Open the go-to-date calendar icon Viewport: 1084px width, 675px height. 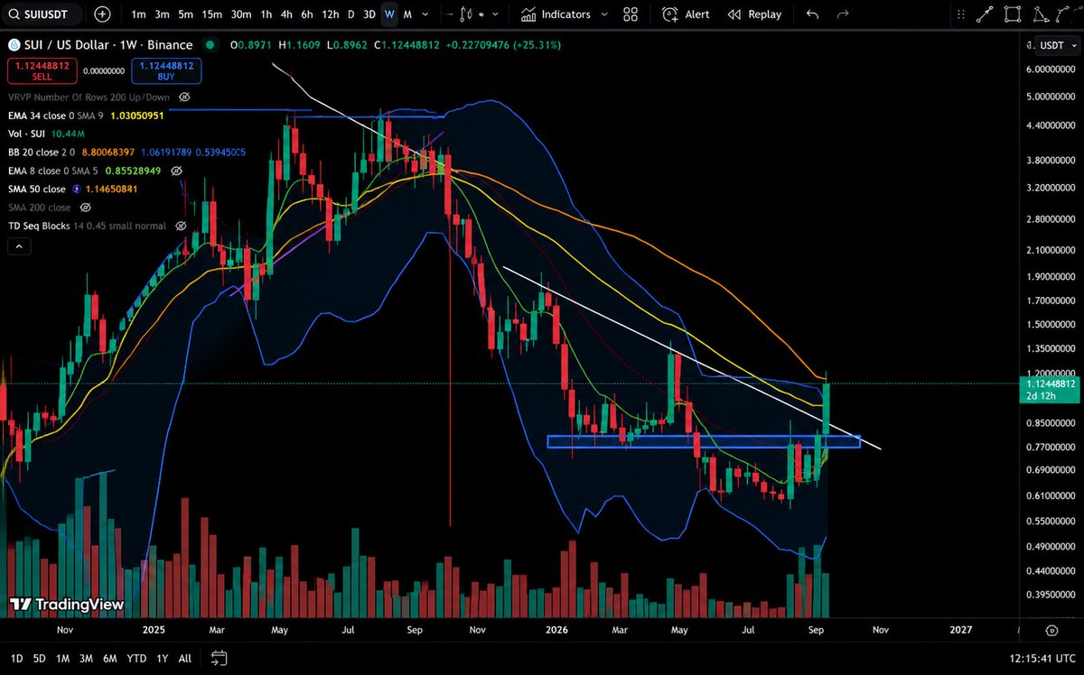(x=220, y=658)
